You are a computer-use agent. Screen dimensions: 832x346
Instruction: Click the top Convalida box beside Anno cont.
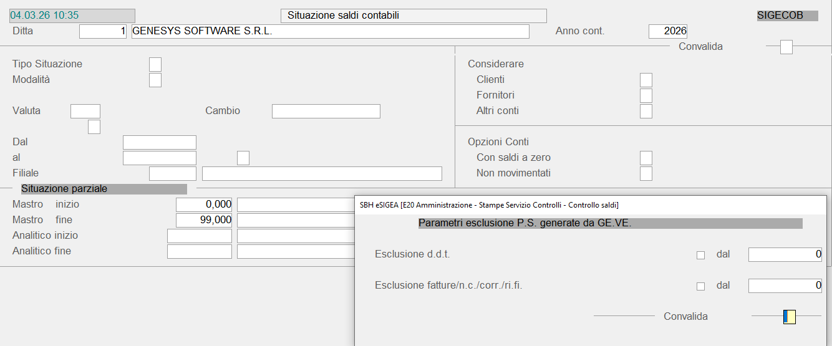point(786,47)
